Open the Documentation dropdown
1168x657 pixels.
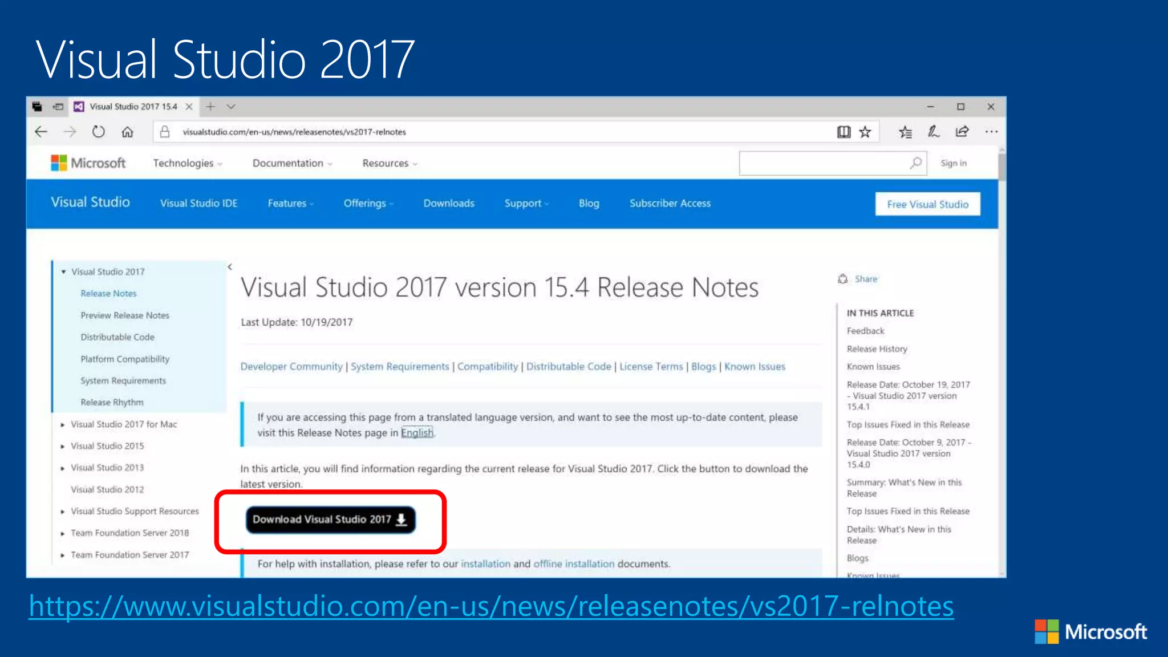click(292, 163)
